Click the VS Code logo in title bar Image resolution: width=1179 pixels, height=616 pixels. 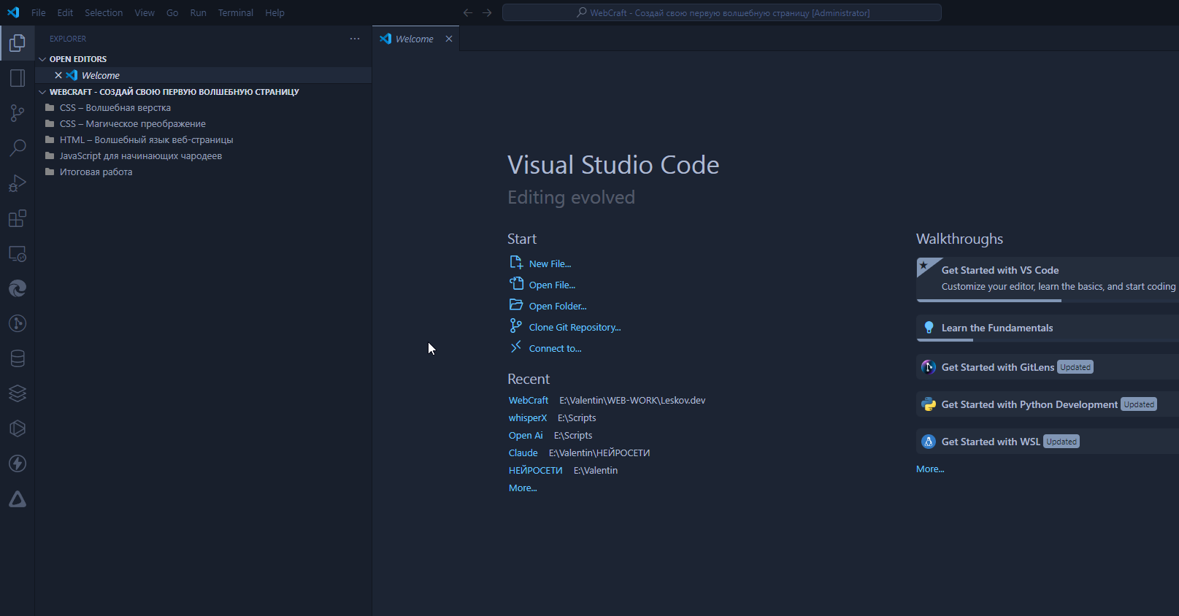[13, 12]
